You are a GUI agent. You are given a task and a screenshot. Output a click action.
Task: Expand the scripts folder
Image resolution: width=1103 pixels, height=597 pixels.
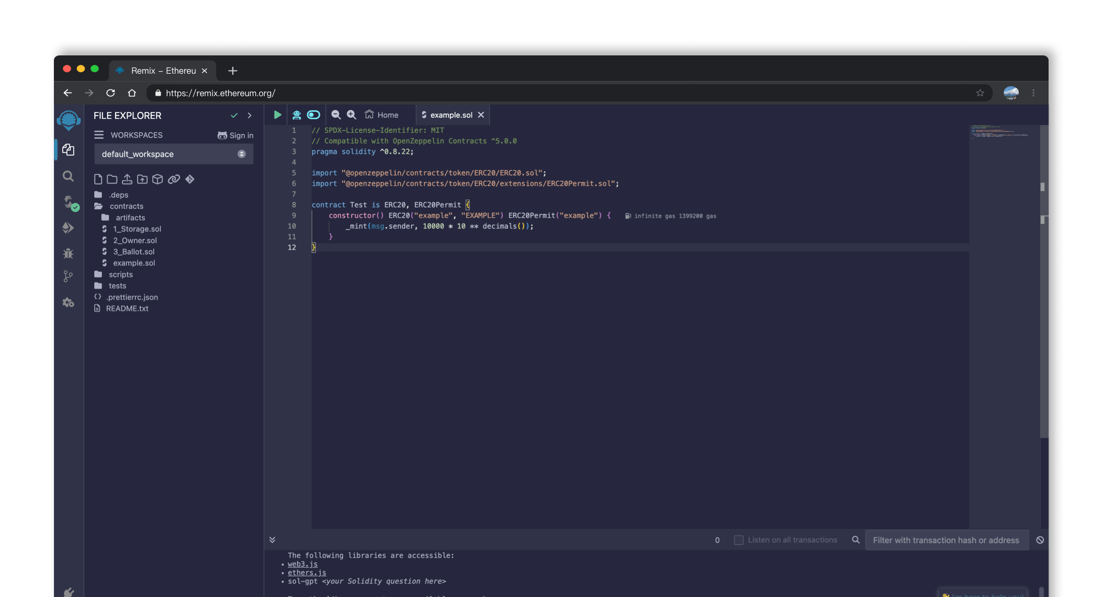click(x=120, y=274)
